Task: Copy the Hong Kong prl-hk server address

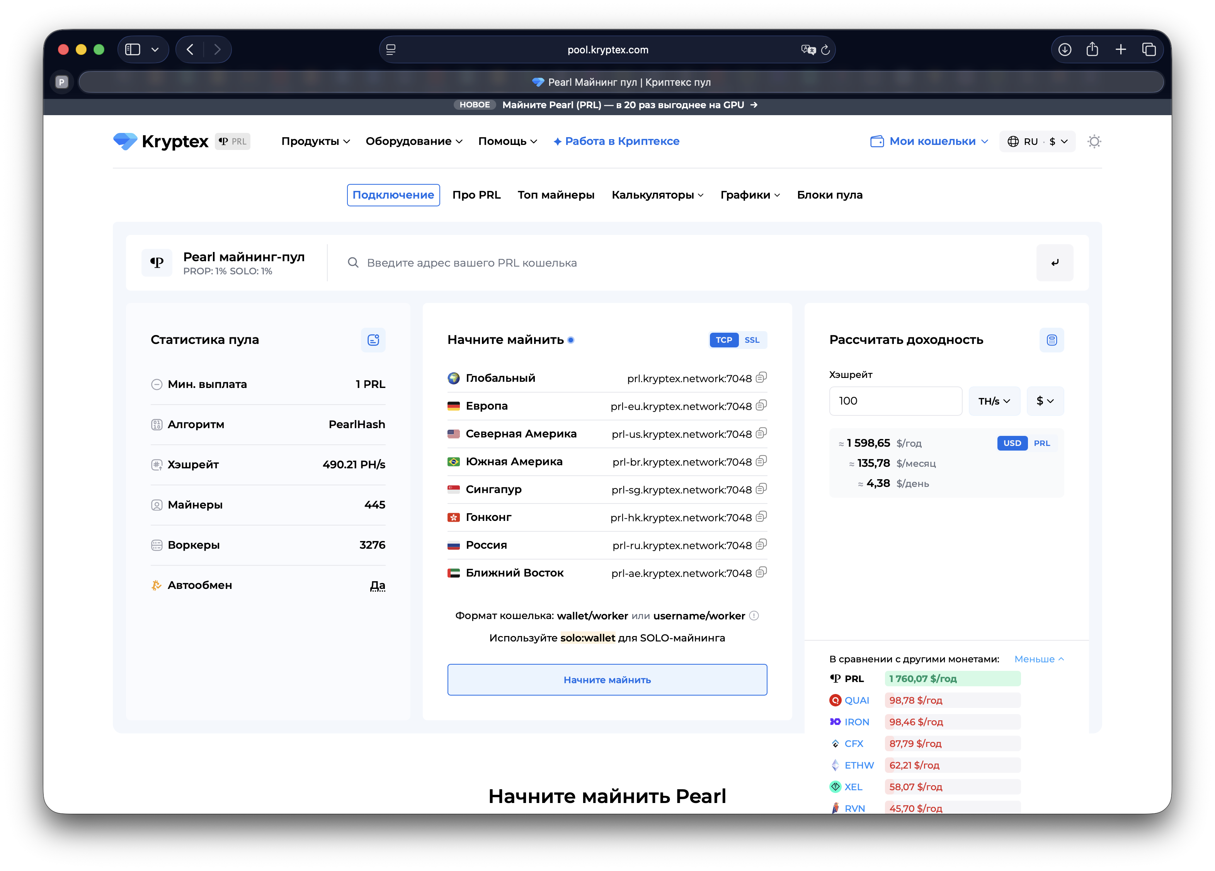Action: 761,517
